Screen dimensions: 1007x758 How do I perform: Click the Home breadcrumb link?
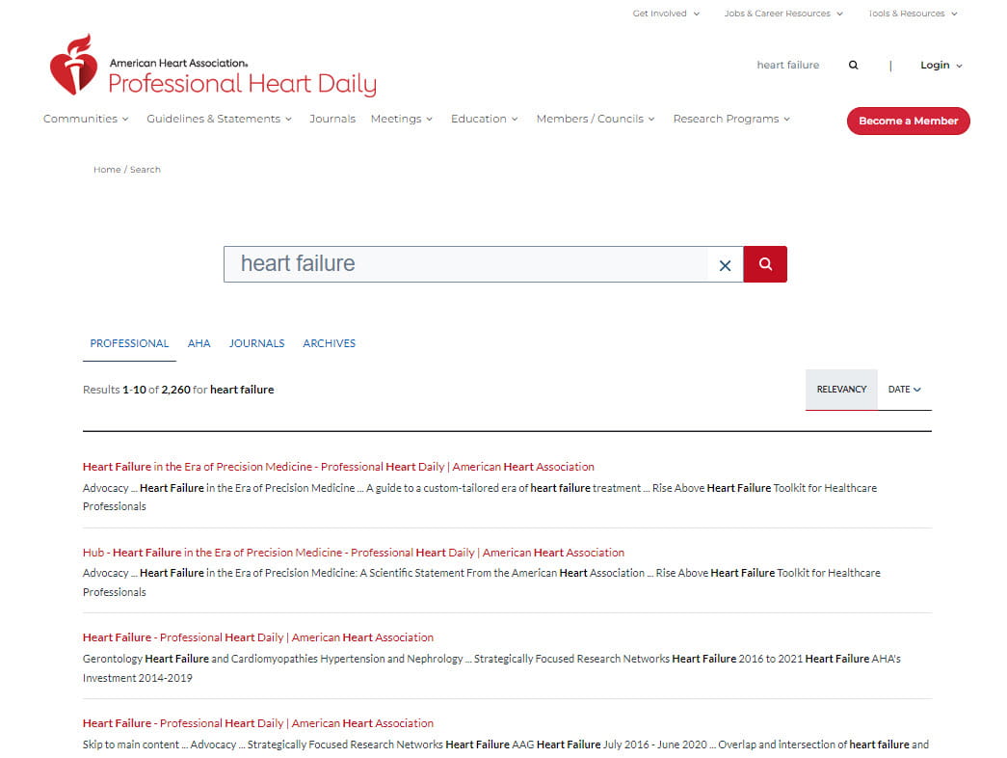pos(106,169)
